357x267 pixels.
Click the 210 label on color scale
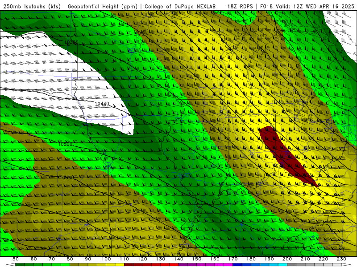tap(305, 259)
